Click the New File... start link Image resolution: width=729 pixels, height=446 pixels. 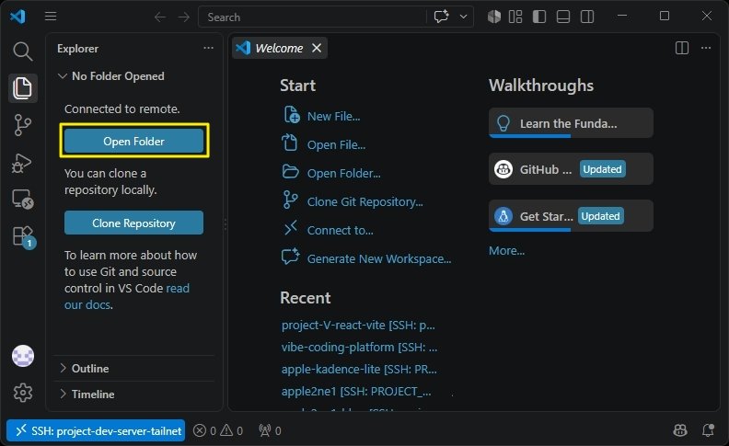333,116
